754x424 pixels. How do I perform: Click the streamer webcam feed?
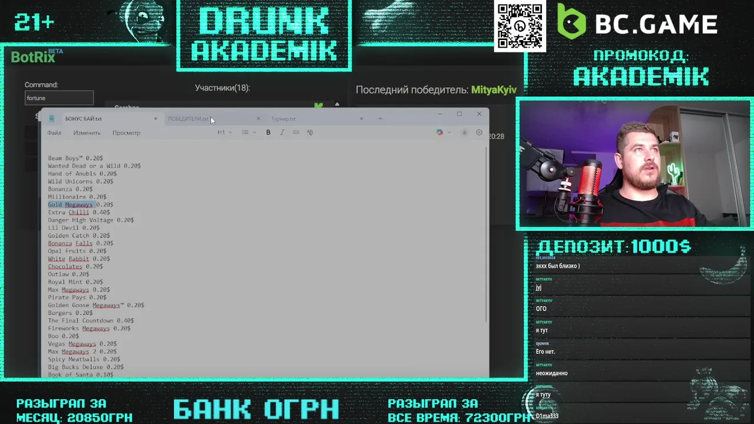click(634, 164)
